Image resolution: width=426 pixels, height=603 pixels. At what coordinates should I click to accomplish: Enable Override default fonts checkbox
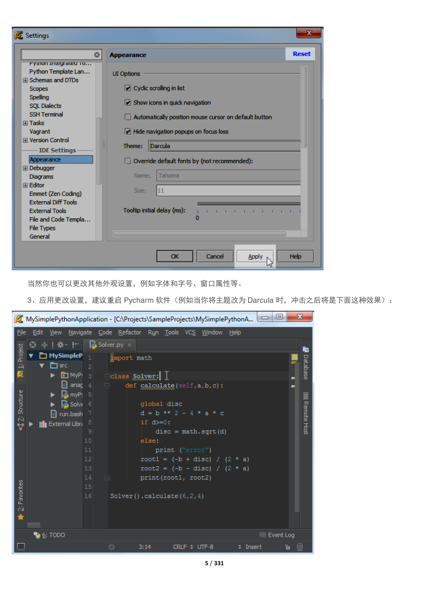128,161
